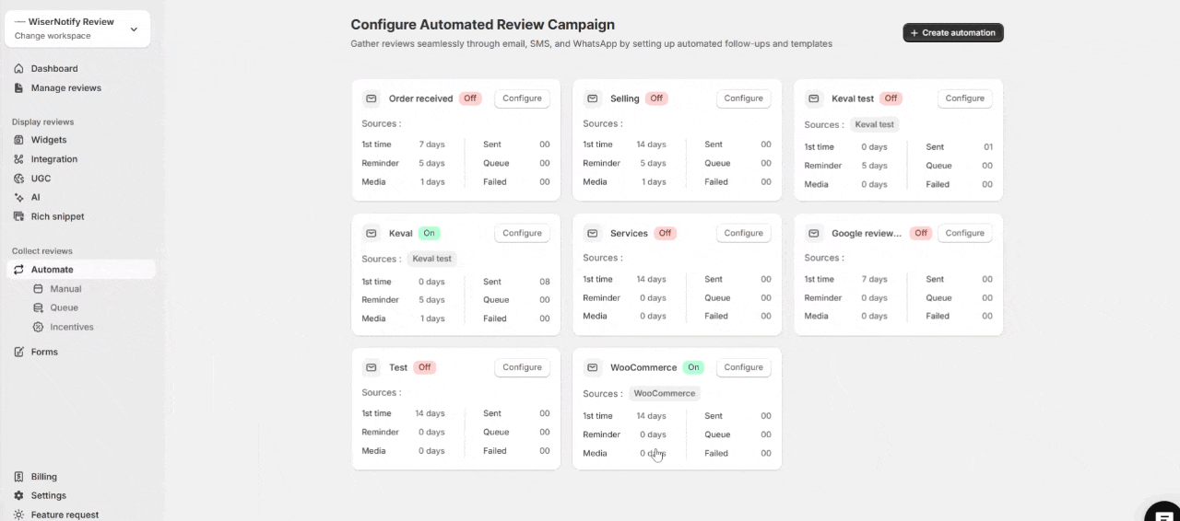Configure the Selling campaign
The image size is (1180, 521).
tap(743, 98)
